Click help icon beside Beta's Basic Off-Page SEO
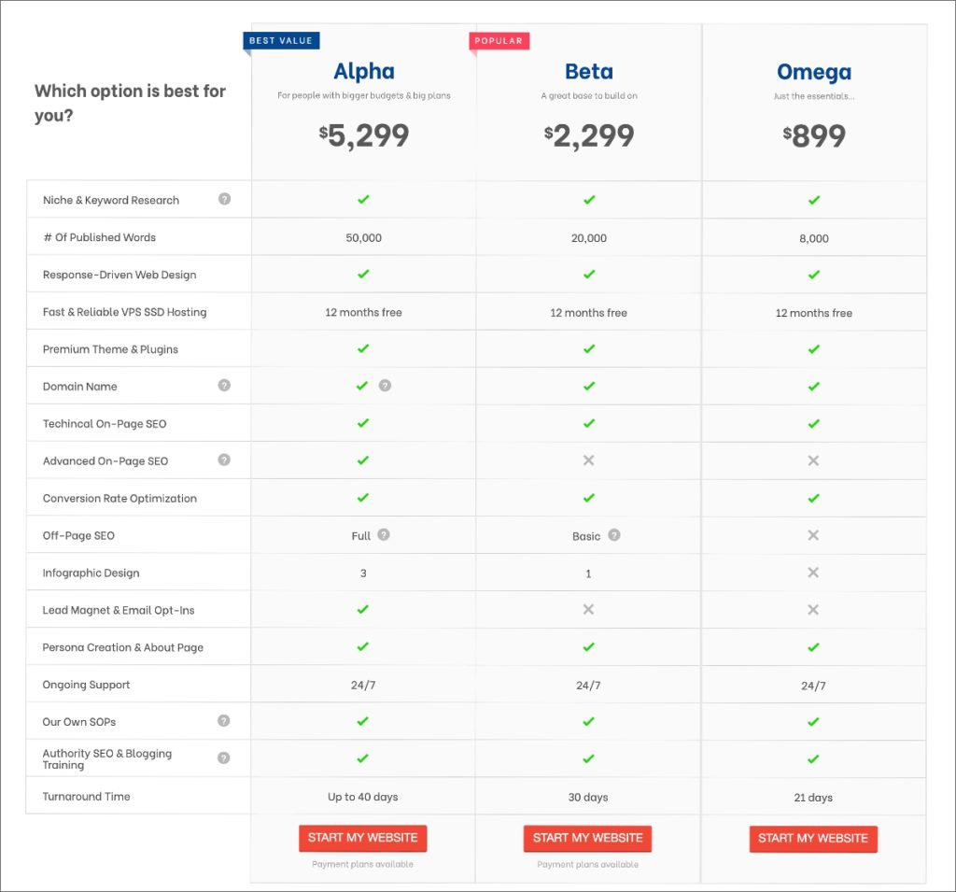 coord(614,535)
